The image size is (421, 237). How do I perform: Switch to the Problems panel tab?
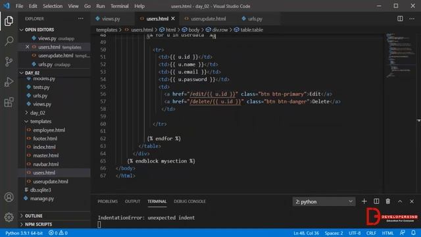[108, 201]
